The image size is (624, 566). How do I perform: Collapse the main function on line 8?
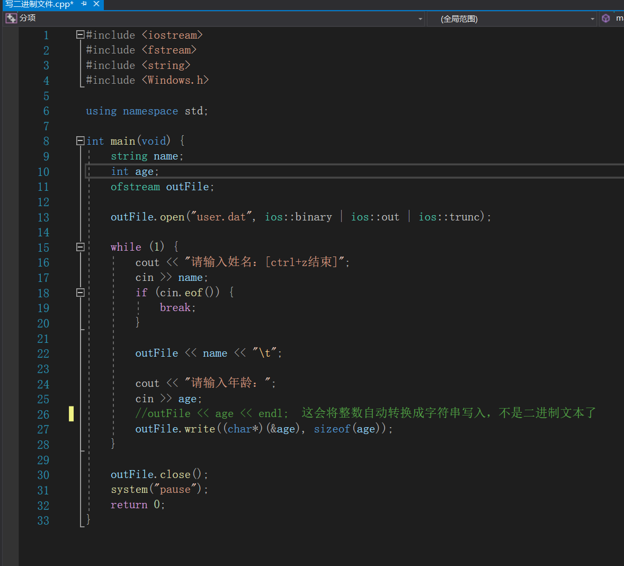[81, 141]
